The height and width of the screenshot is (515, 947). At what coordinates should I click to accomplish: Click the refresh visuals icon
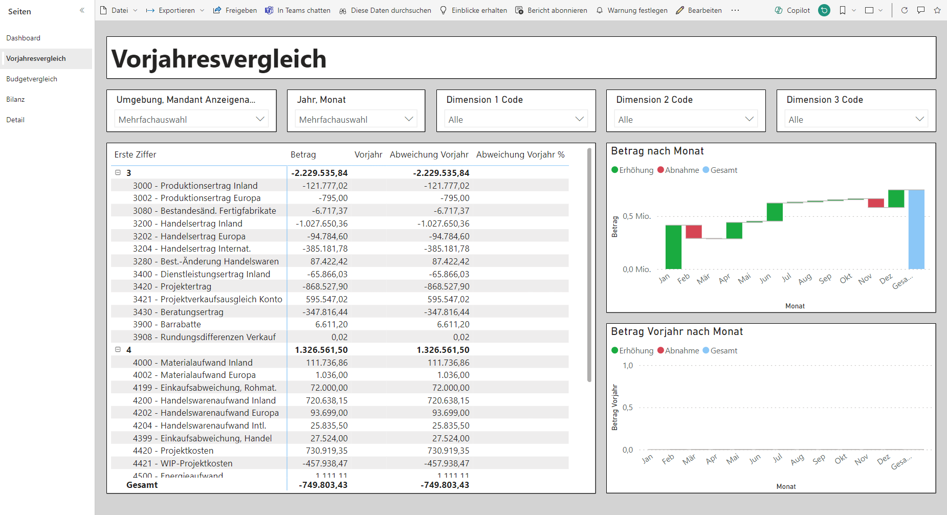(x=904, y=10)
